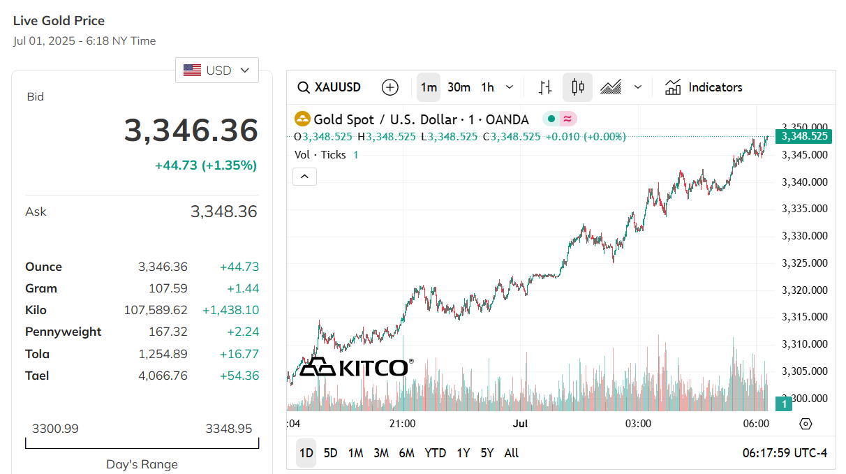Screen dimensions: 846x474
Task: Click the Day's Range bar
Action: (x=142, y=443)
